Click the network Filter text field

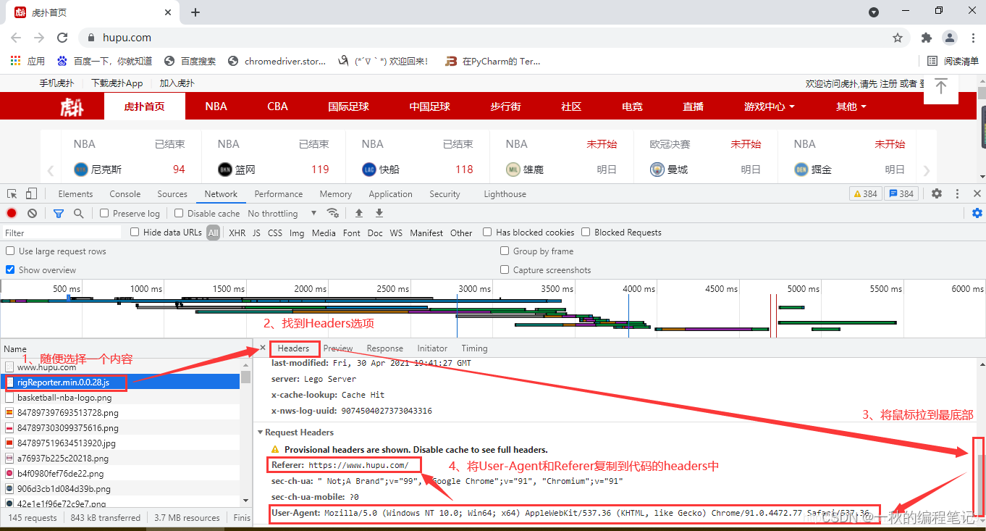pos(62,233)
